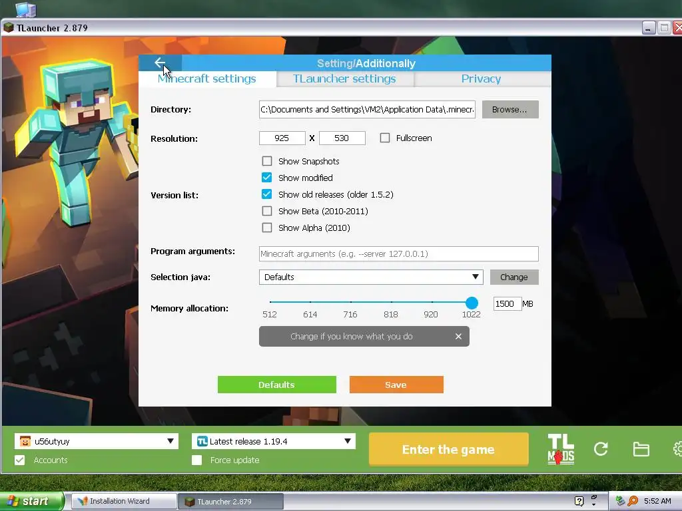The image size is (682, 511).
Task: Click the resolution width field 925
Action: tap(282, 138)
